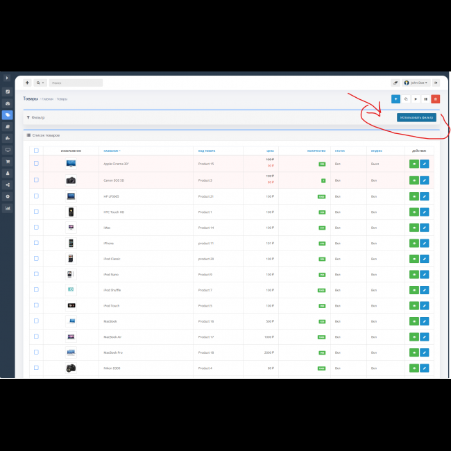Click the green view button for iMac
The height and width of the screenshot is (451, 451).
tap(414, 228)
